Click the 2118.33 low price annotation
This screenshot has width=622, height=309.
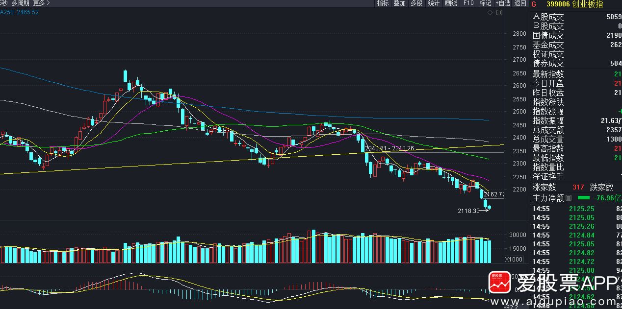pyautogui.click(x=468, y=211)
